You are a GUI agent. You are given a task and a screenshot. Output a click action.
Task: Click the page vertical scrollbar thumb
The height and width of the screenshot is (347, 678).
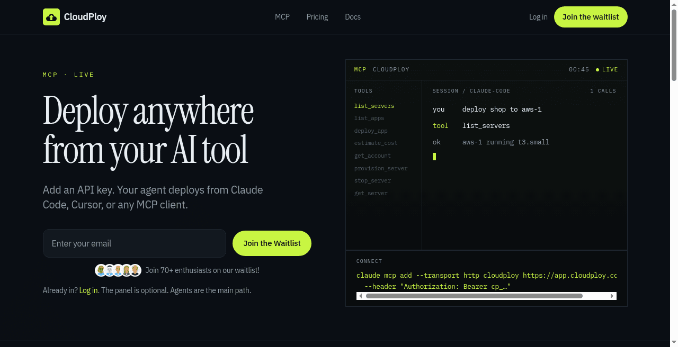pyautogui.click(x=674, y=44)
